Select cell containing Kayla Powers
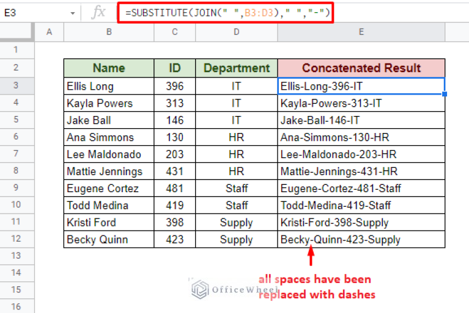This screenshot has height=313, width=469. 109,103
